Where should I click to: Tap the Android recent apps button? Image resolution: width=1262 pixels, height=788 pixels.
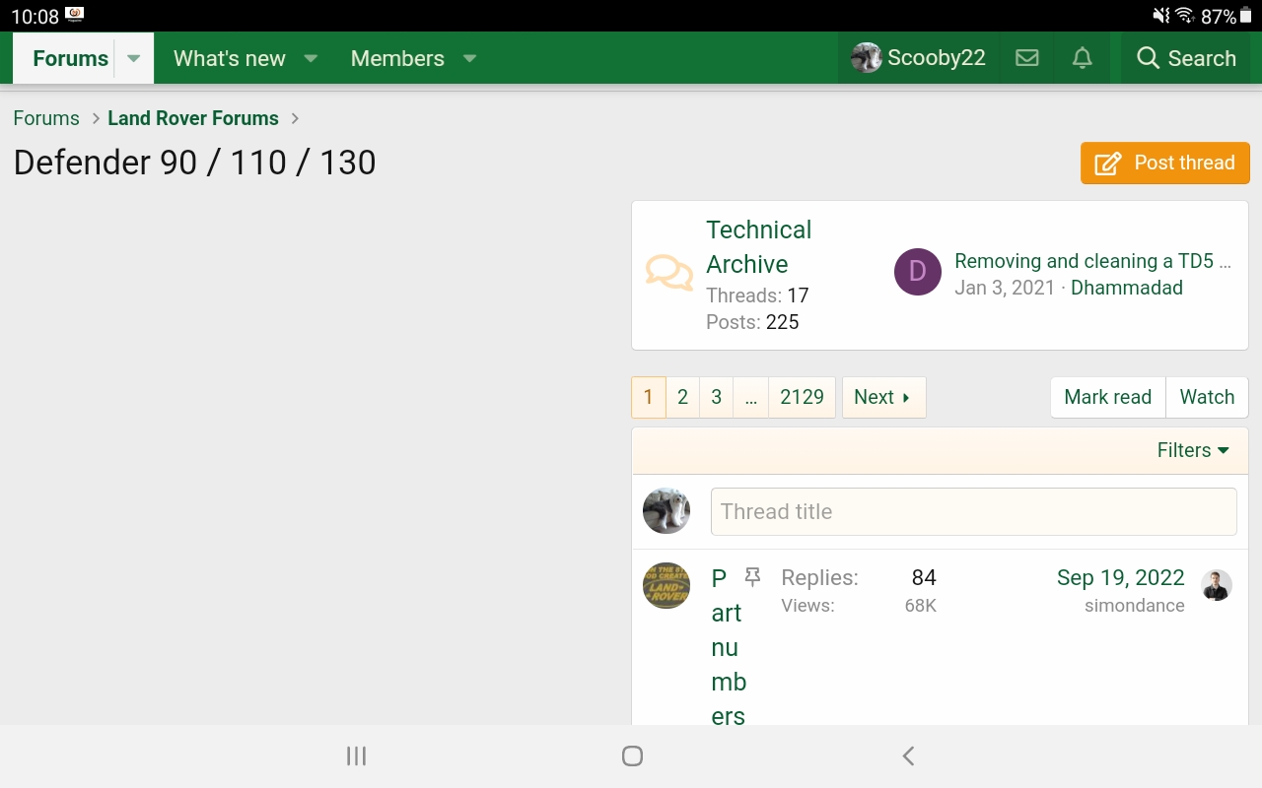[x=357, y=755]
